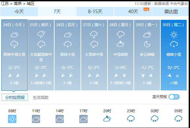Click the 阴转小雪 weather description
190x128 pixels.
[x=67, y=54]
